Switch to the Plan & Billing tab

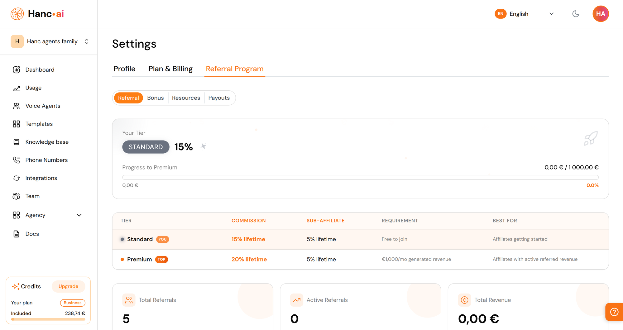(170, 69)
